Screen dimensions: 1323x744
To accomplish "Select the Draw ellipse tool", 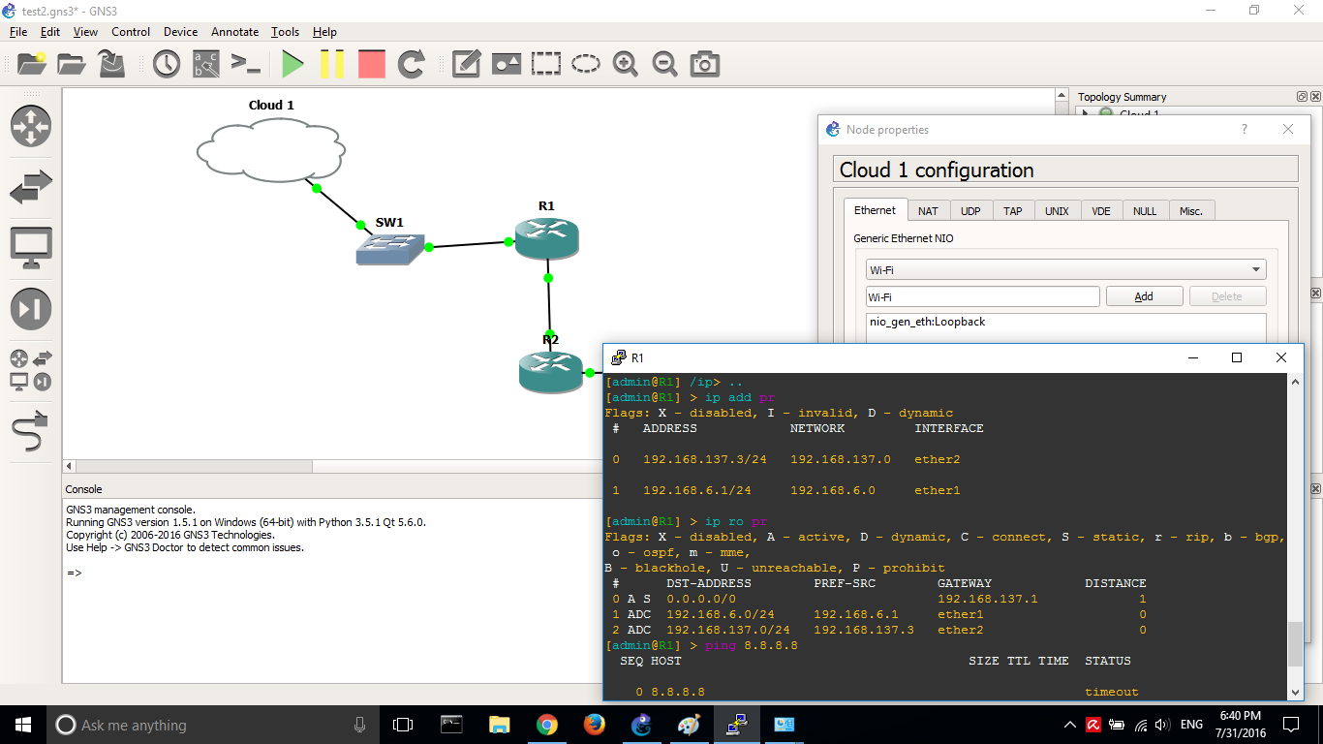I will pos(586,64).
